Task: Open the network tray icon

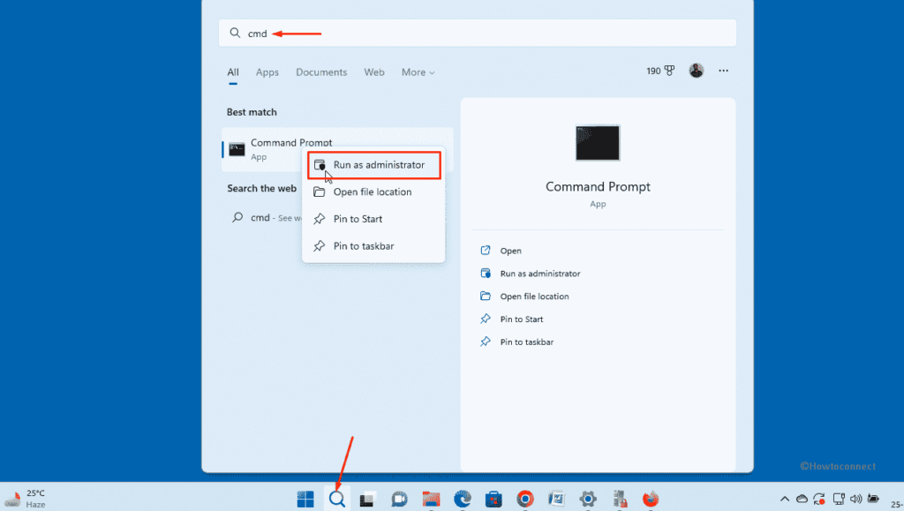Action: click(839, 499)
